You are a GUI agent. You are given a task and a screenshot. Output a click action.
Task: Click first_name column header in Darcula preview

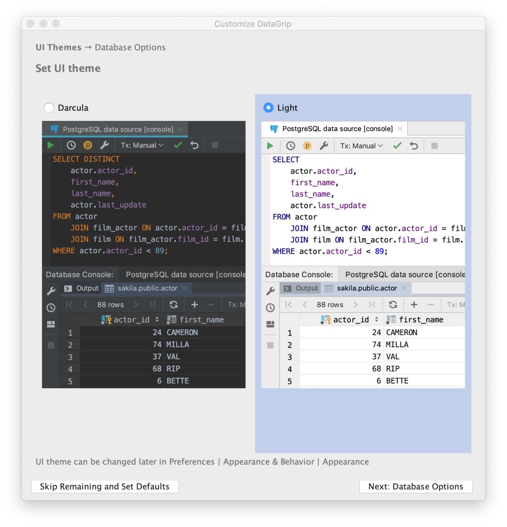pos(205,320)
